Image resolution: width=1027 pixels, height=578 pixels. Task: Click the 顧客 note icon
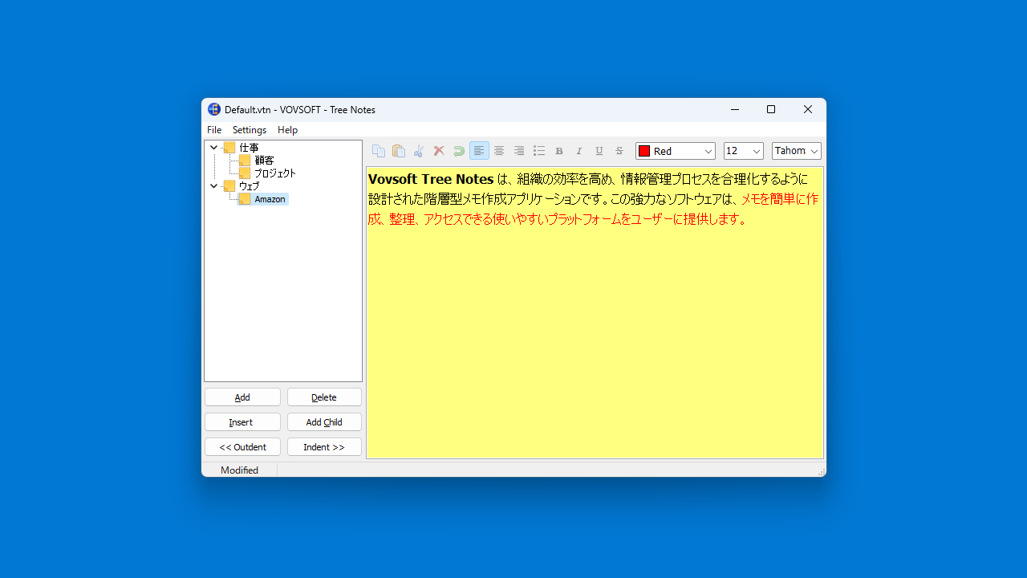click(x=245, y=161)
